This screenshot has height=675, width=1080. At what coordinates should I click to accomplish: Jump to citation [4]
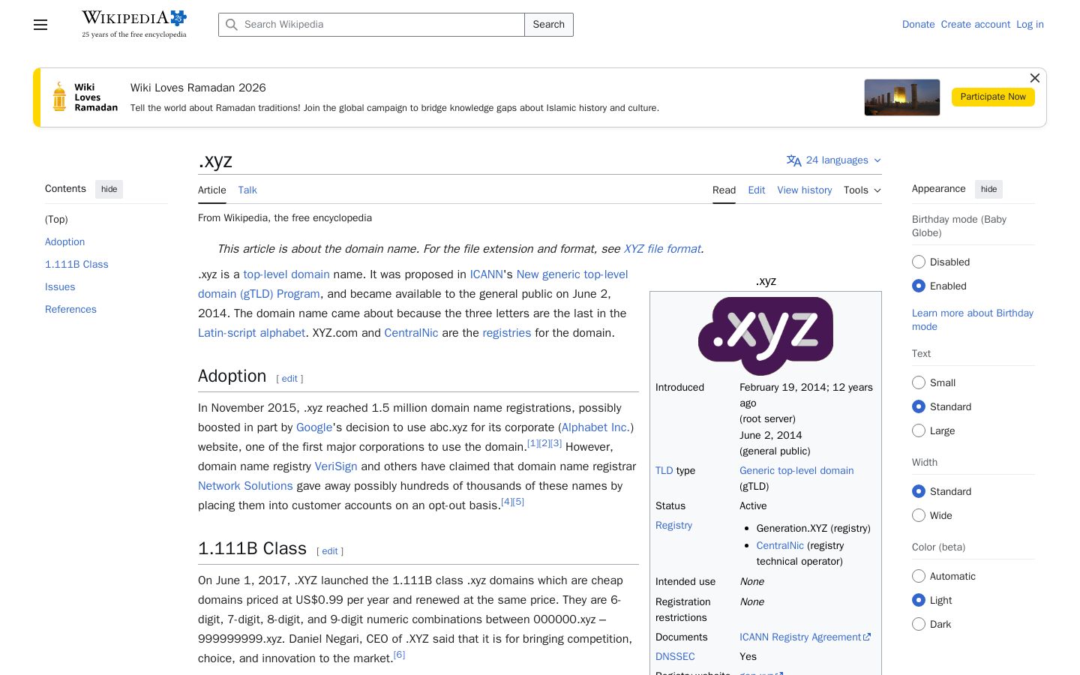pos(506,502)
